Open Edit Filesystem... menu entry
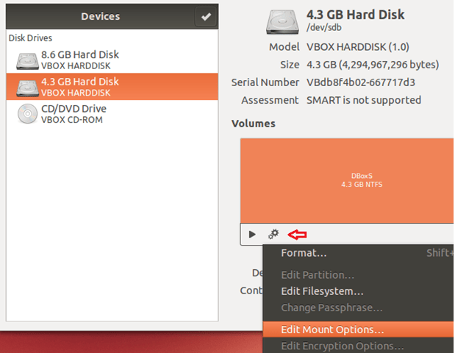Screen dimensions: 455x353 point(322,291)
